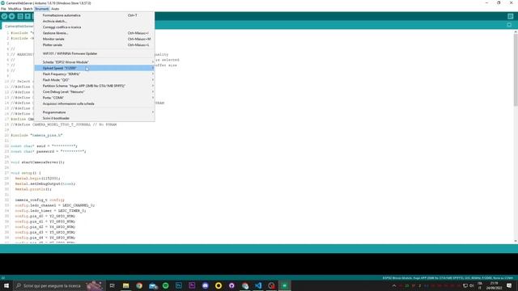This screenshot has height=291, width=518.
Task: Open Gestione librerie...
Action: (95, 33)
